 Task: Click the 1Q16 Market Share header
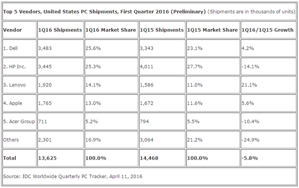(x=111, y=30)
